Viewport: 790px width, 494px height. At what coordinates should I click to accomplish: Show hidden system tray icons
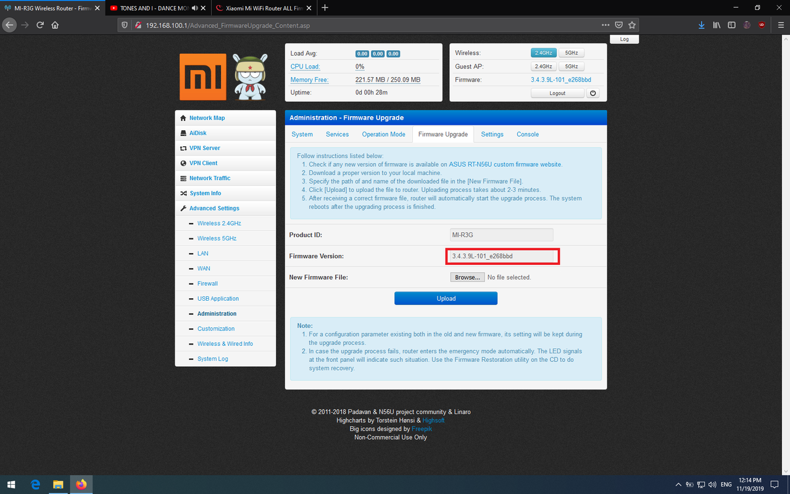coord(679,485)
